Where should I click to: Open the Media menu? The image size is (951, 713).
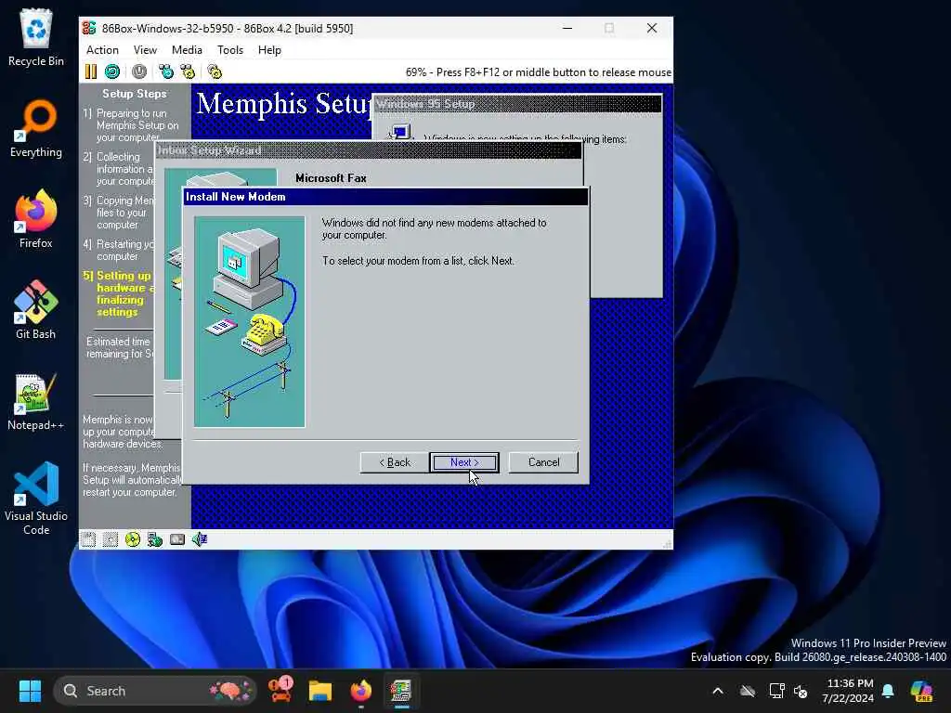point(187,50)
